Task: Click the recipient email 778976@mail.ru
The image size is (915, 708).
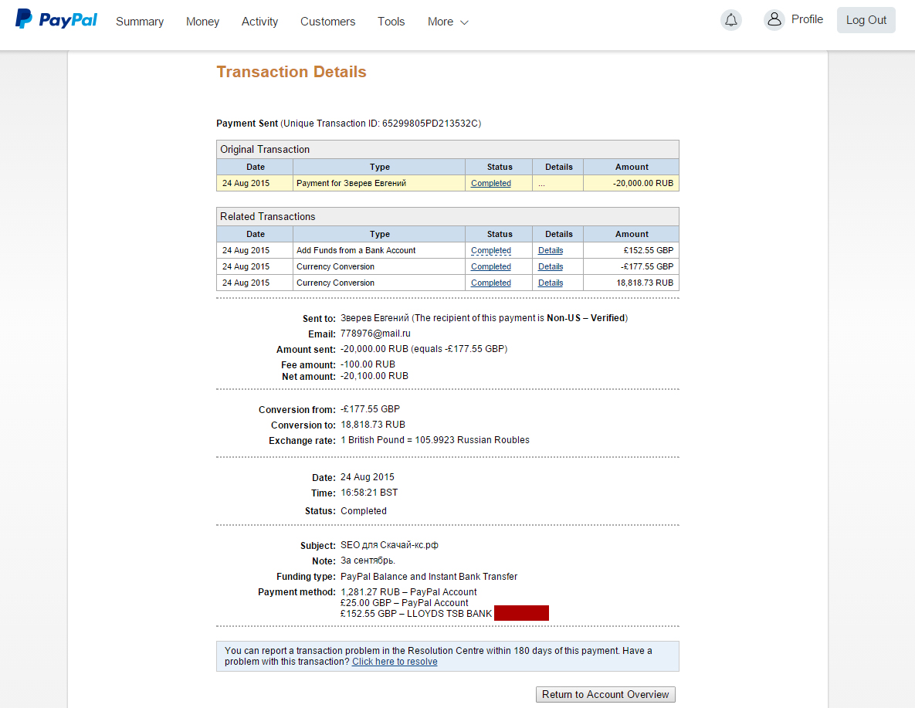Action: [x=375, y=334]
